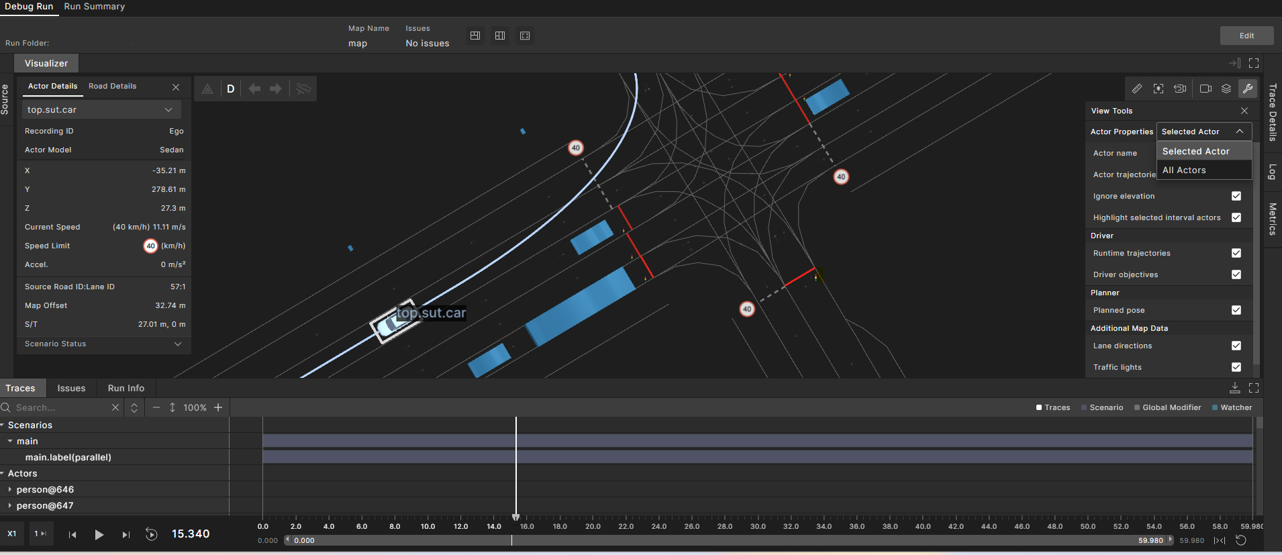Toggle the wrench View Tools icon
The height and width of the screenshot is (555, 1282).
coord(1248,89)
